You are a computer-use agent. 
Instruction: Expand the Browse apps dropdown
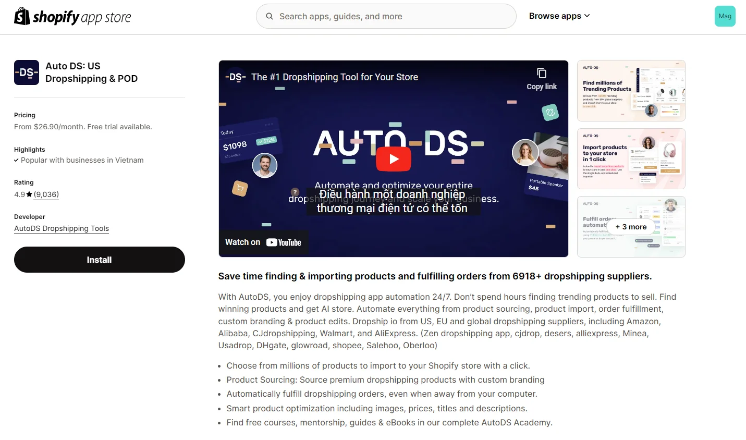click(x=559, y=16)
